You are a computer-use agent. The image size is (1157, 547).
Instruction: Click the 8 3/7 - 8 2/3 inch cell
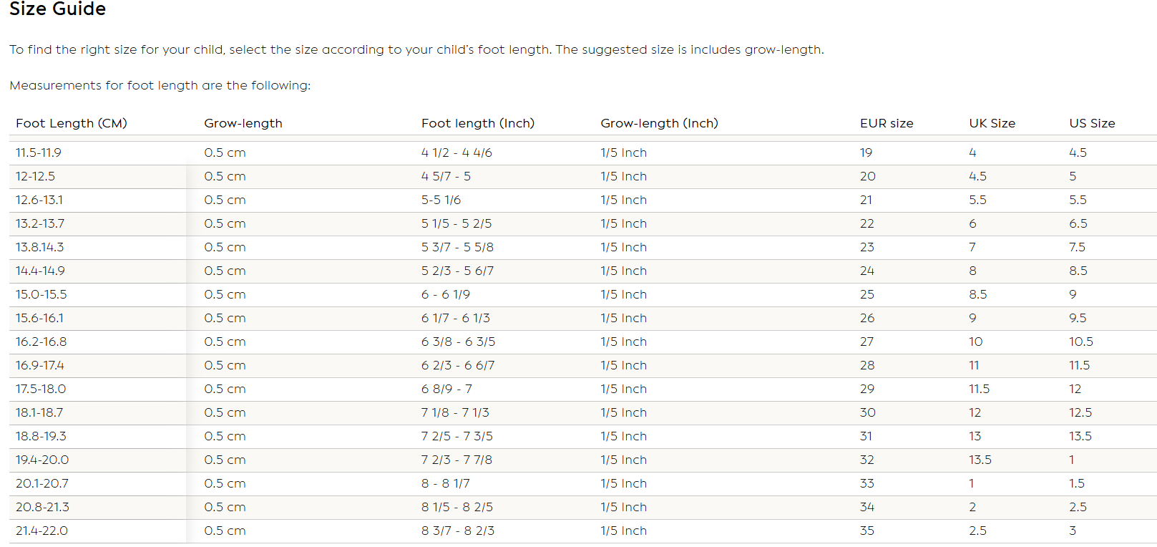point(458,531)
